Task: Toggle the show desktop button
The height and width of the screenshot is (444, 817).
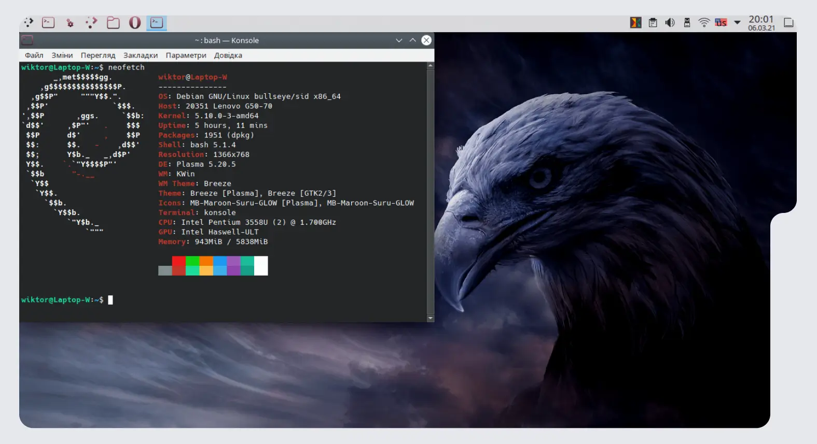Action: pyautogui.click(x=788, y=22)
